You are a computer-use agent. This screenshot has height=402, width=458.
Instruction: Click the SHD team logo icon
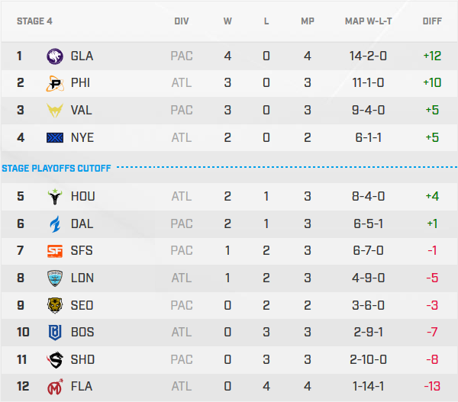tap(56, 359)
